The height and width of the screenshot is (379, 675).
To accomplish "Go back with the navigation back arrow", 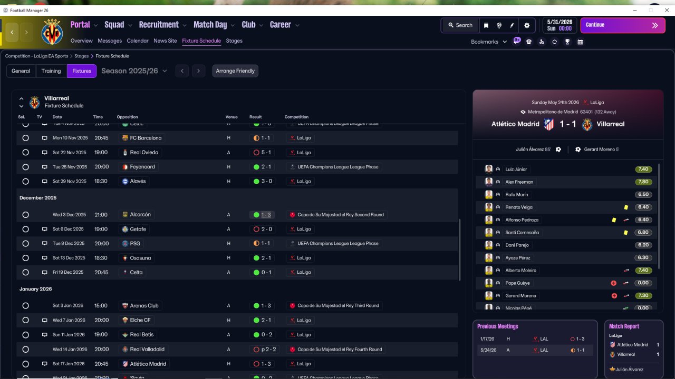I will (x=12, y=32).
